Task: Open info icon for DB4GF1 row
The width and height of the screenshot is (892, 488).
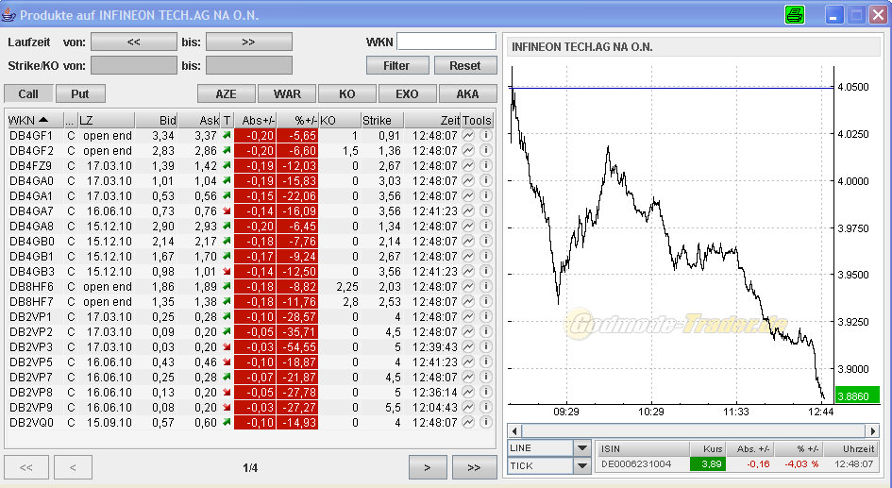Action: (x=486, y=135)
